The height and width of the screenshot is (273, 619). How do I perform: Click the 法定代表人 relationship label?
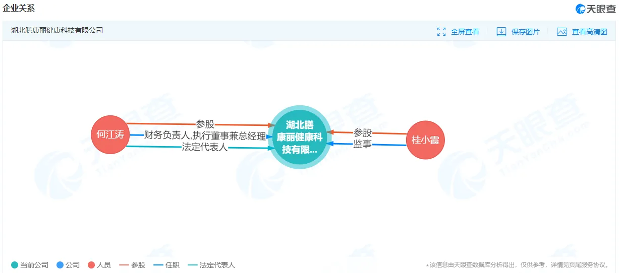click(205, 148)
